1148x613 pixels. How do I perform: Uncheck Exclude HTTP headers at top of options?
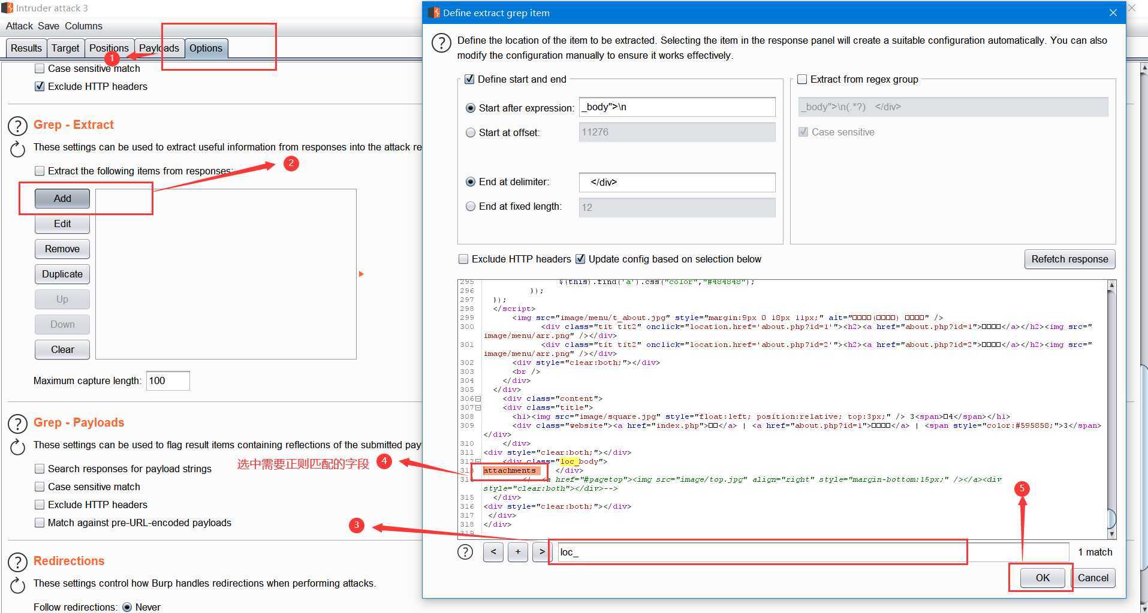pyautogui.click(x=40, y=86)
